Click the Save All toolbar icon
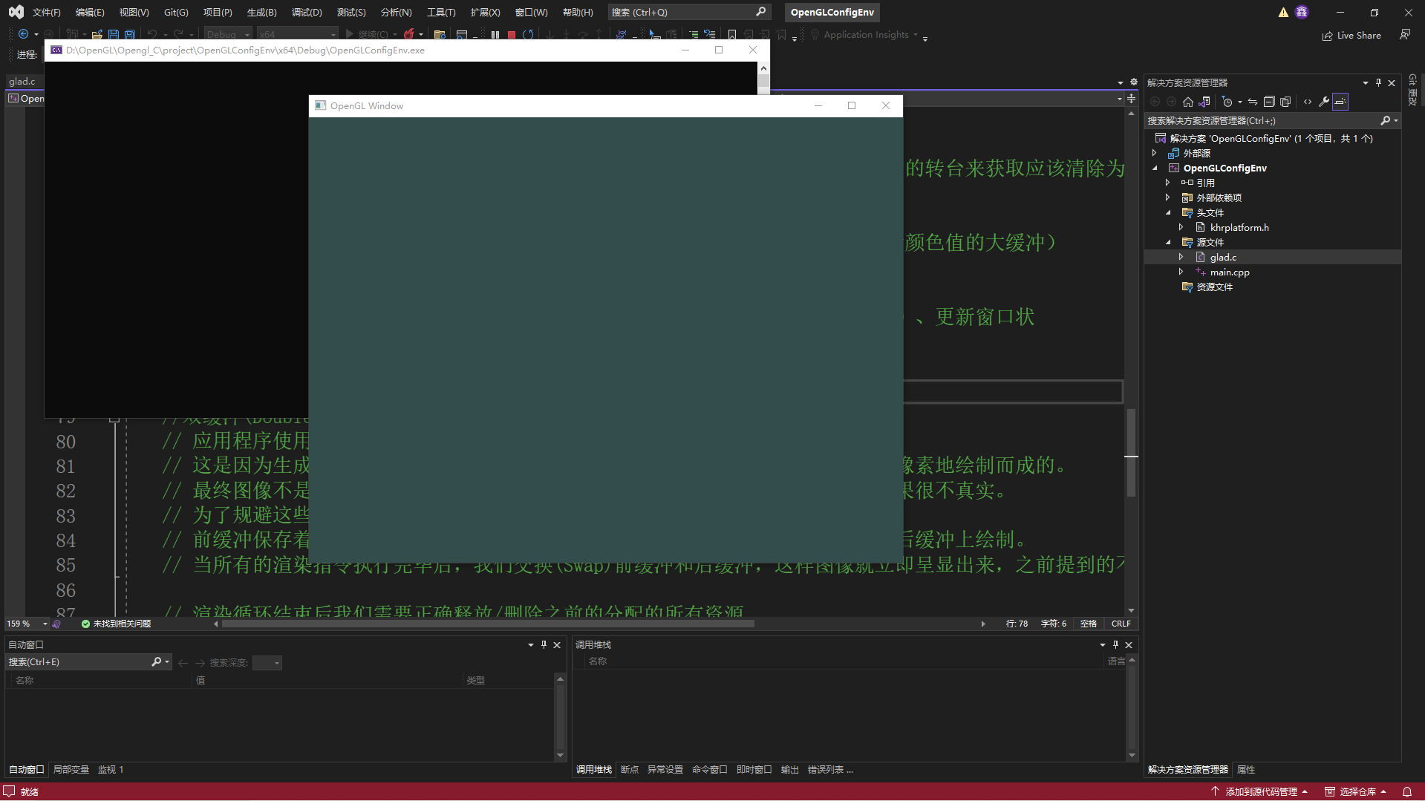The width and height of the screenshot is (1425, 801). coord(130,34)
